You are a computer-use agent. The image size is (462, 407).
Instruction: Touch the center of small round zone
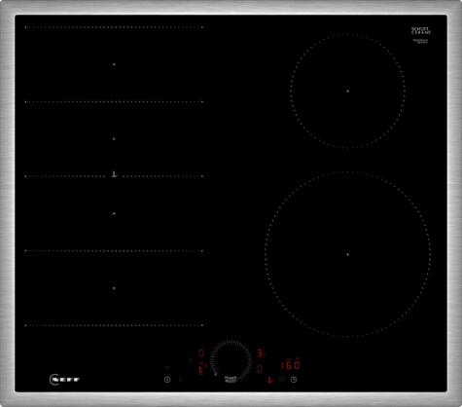[x=347, y=92]
